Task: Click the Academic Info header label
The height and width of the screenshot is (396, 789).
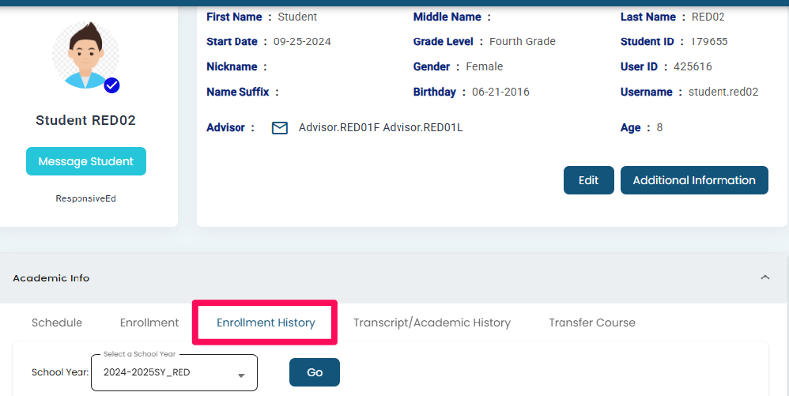Action: pyautogui.click(x=51, y=278)
